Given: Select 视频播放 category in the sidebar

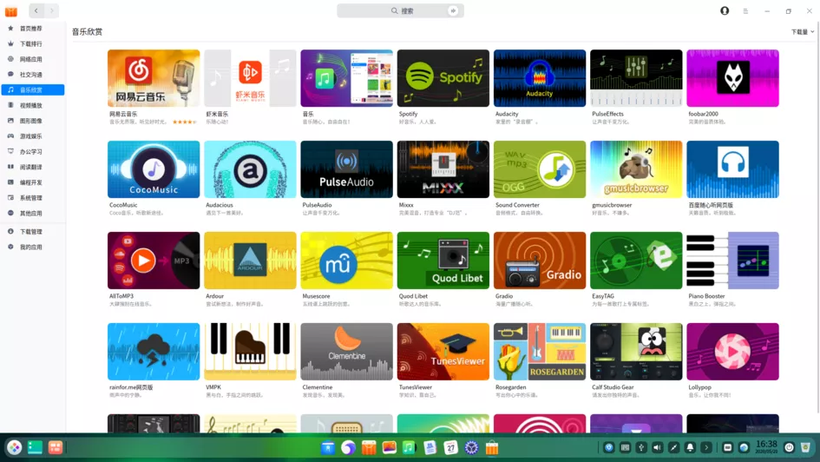Looking at the screenshot, I should [x=32, y=105].
